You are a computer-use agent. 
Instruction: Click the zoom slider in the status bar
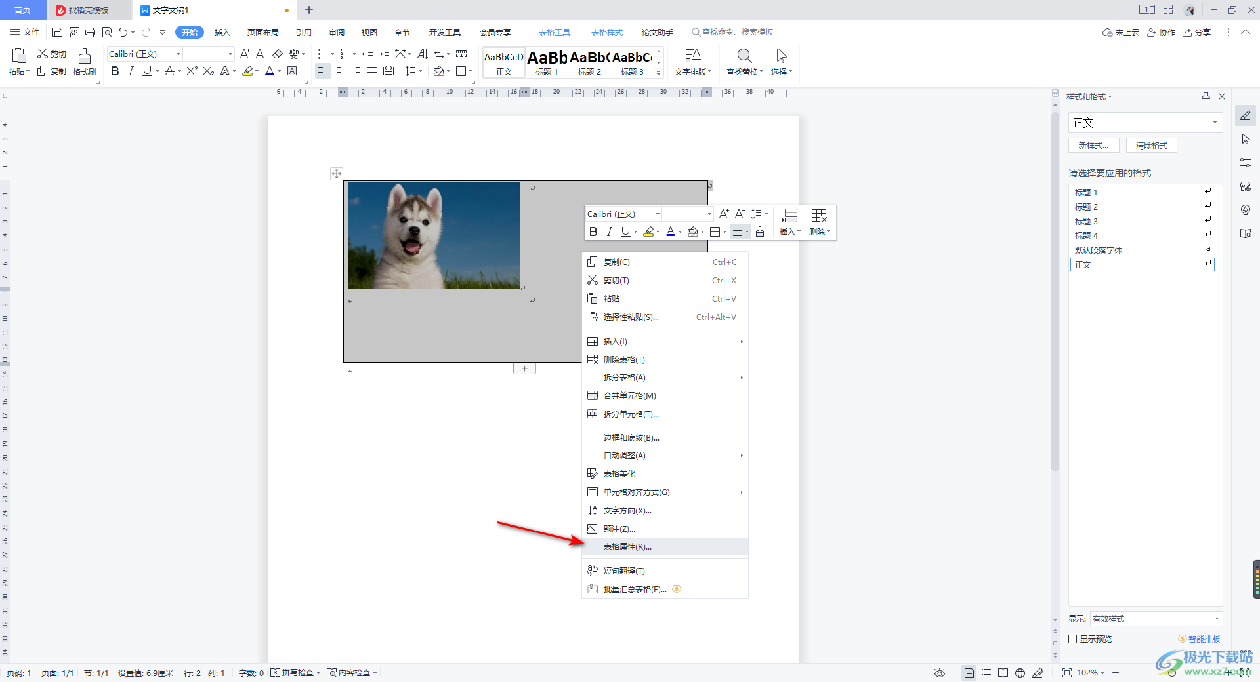[1171, 673]
